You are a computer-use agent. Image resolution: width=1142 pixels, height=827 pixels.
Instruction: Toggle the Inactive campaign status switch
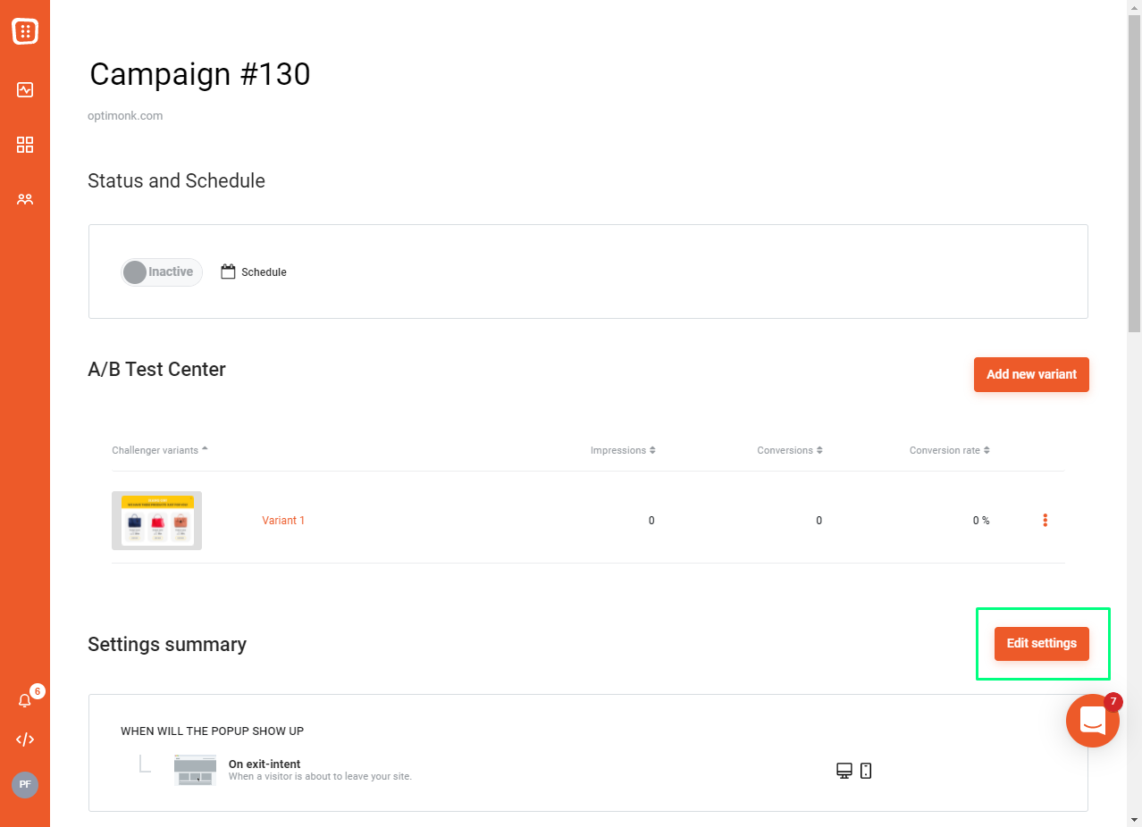[x=162, y=272]
